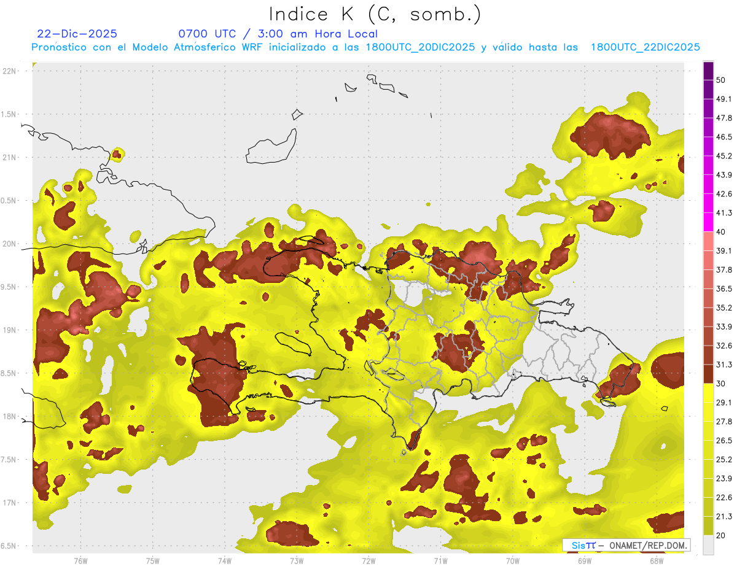Select the purple swatch between 47.8 and 49.1
This screenshot has width=737, height=569.
[x=708, y=109]
